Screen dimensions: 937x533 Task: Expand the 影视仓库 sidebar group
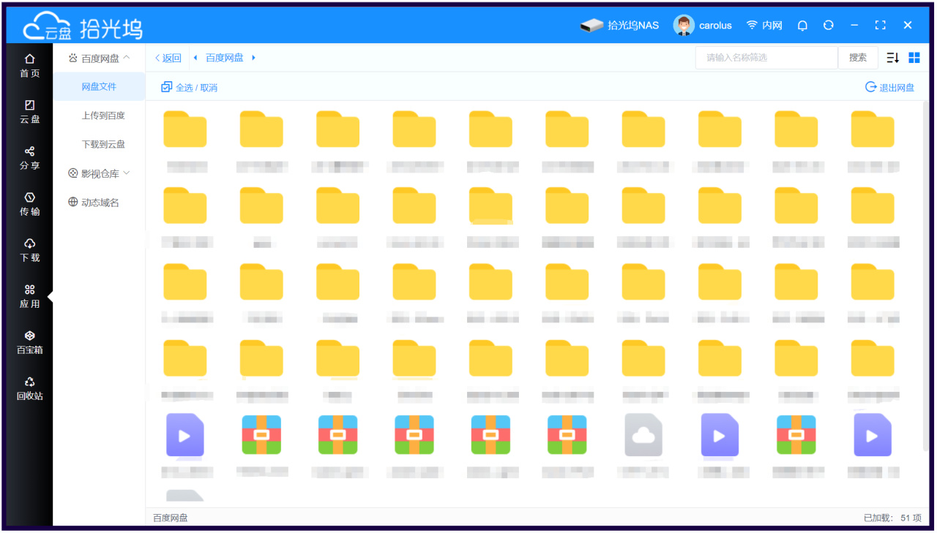coord(99,173)
